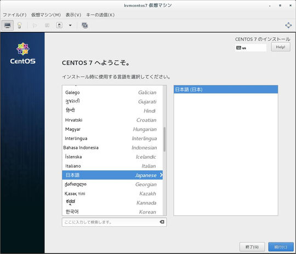The height and width of the screenshot is (254, 296).
Task: Pause the virtual machine
Action: tap(47, 25)
